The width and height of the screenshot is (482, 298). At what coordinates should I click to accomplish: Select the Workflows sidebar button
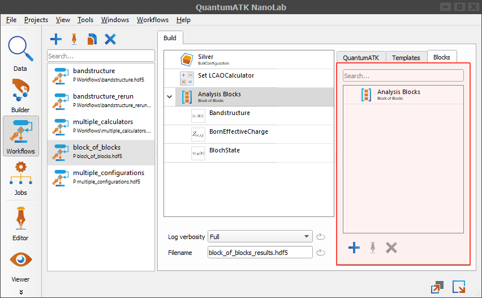(x=20, y=136)
